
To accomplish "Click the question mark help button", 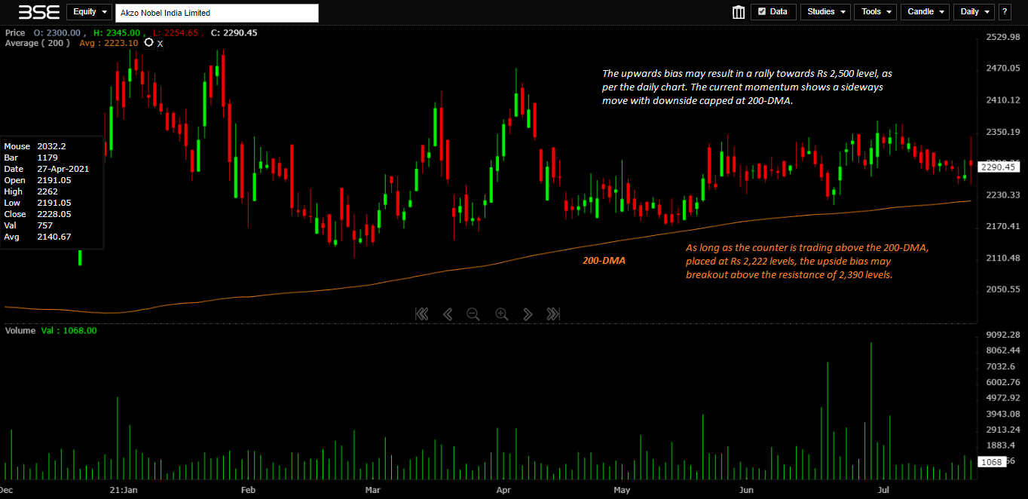I will click(x=1004, y=12).
